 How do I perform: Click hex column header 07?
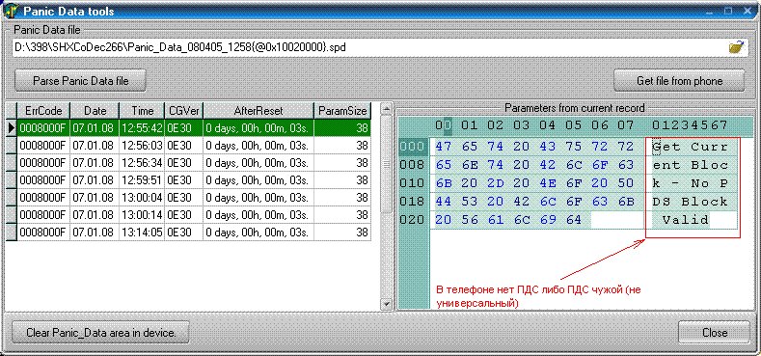tap(626, 125)
